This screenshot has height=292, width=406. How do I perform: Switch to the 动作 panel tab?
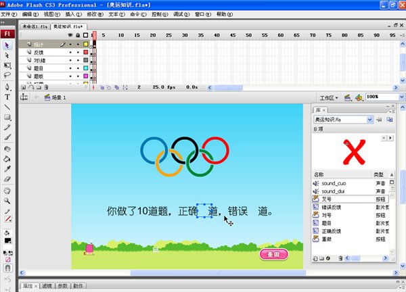[78, 286]
